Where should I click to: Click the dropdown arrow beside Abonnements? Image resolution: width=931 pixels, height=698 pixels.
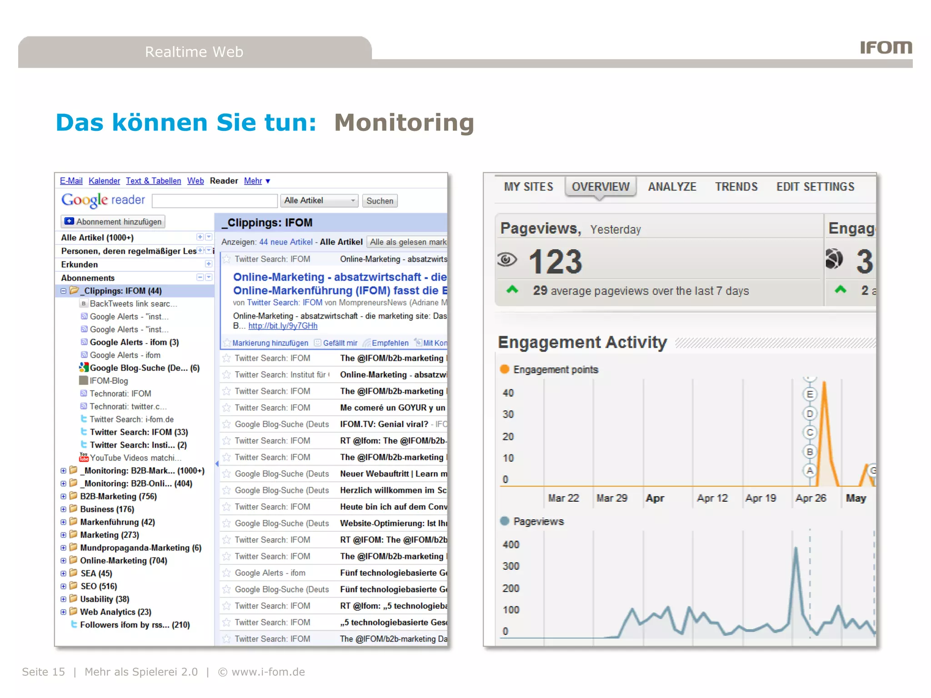coord(209,277)
